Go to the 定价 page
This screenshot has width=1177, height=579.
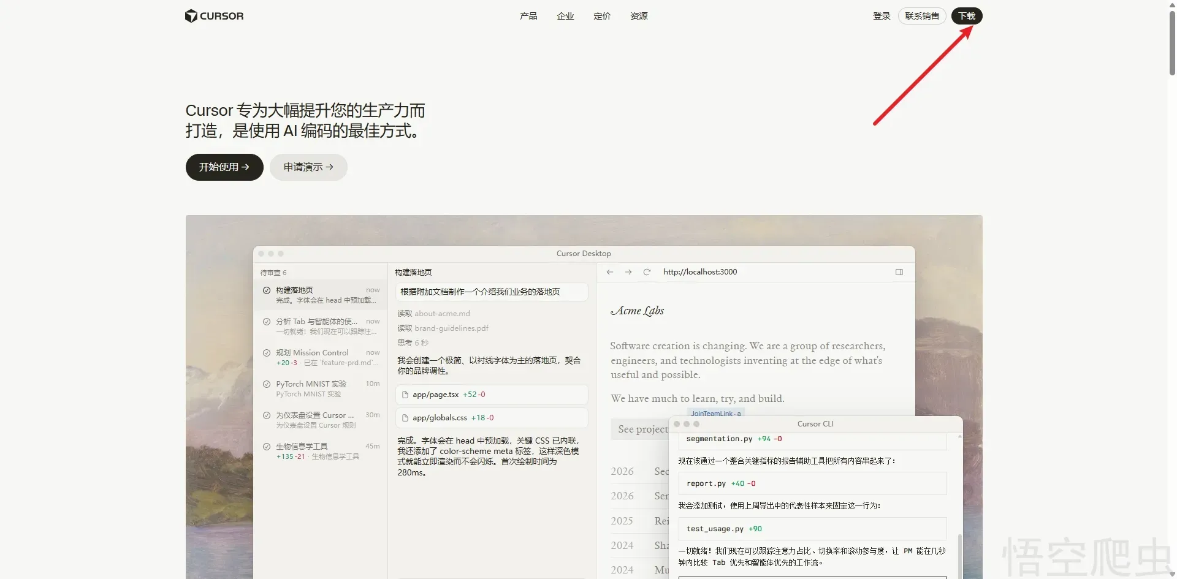[602, 16]
